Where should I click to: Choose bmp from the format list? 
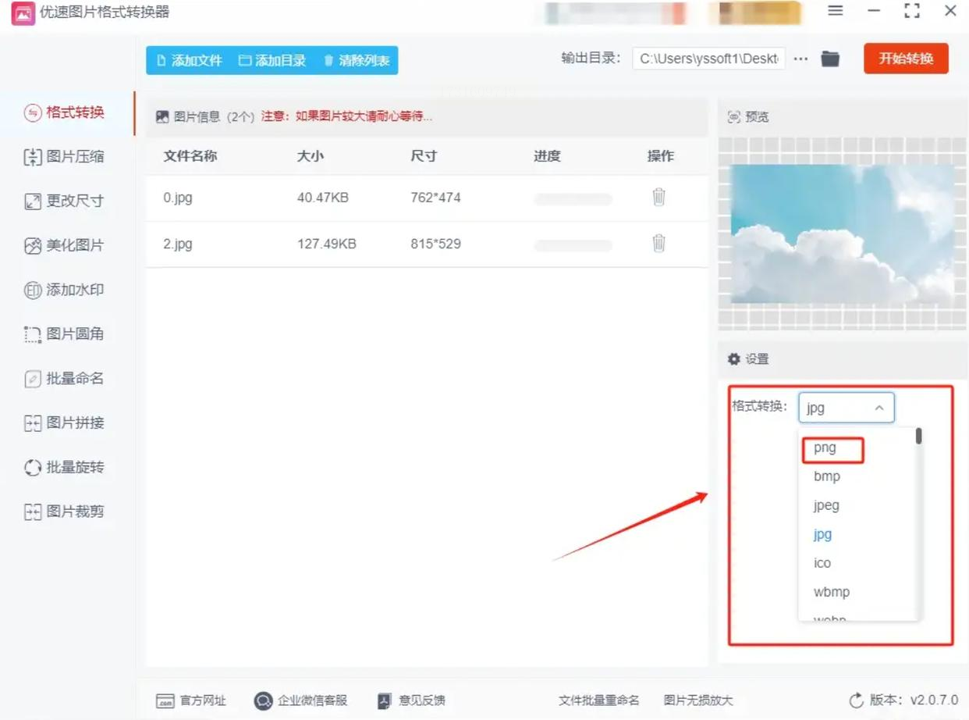827,476
